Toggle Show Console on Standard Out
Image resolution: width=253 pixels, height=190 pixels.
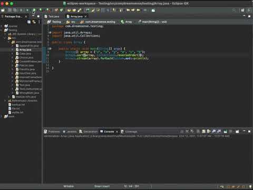tap(214, 131)
